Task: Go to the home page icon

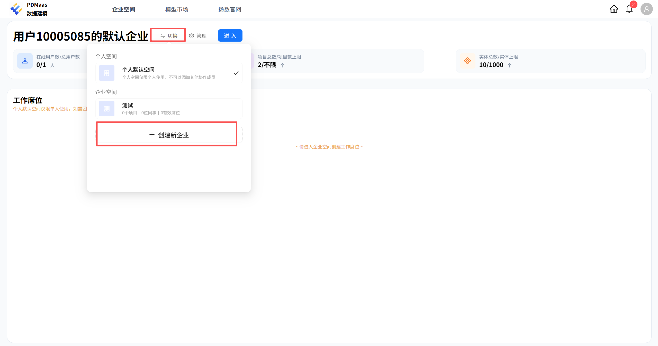Action: tap(614, 9)
